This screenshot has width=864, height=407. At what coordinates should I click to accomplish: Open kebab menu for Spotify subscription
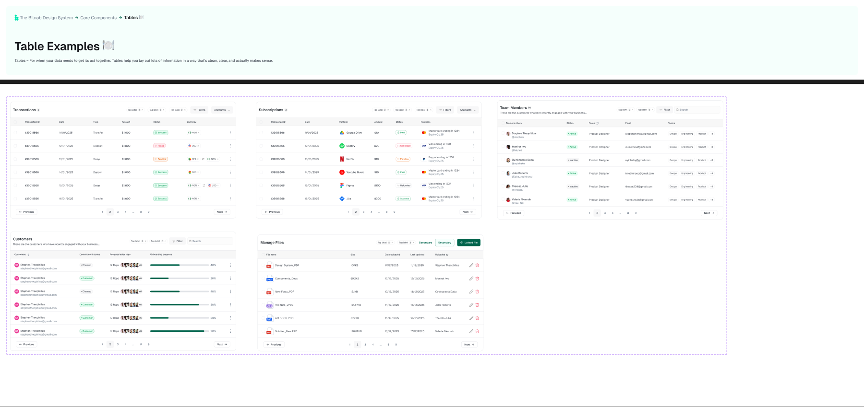(474, 146)
